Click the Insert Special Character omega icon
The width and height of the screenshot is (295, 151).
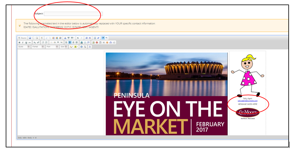point(111,42)
